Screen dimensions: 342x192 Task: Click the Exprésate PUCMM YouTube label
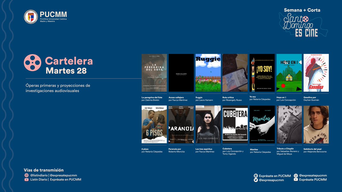click(x=313, y=180)
